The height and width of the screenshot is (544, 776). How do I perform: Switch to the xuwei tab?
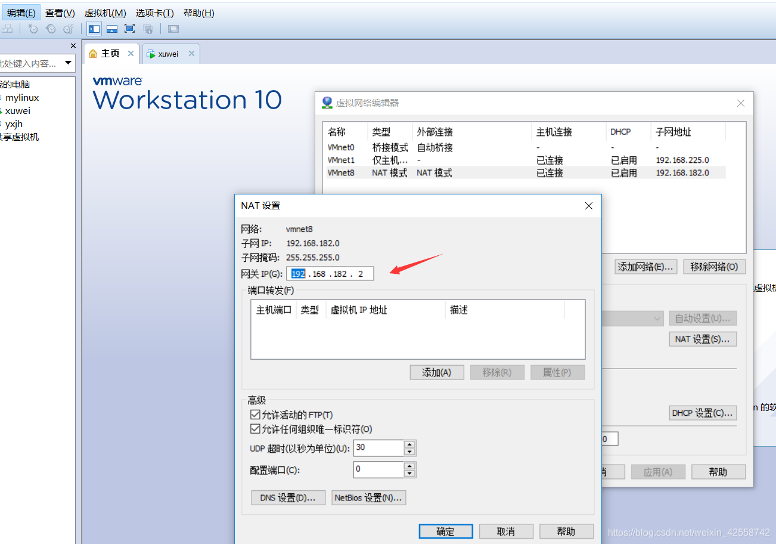(171, 54)
